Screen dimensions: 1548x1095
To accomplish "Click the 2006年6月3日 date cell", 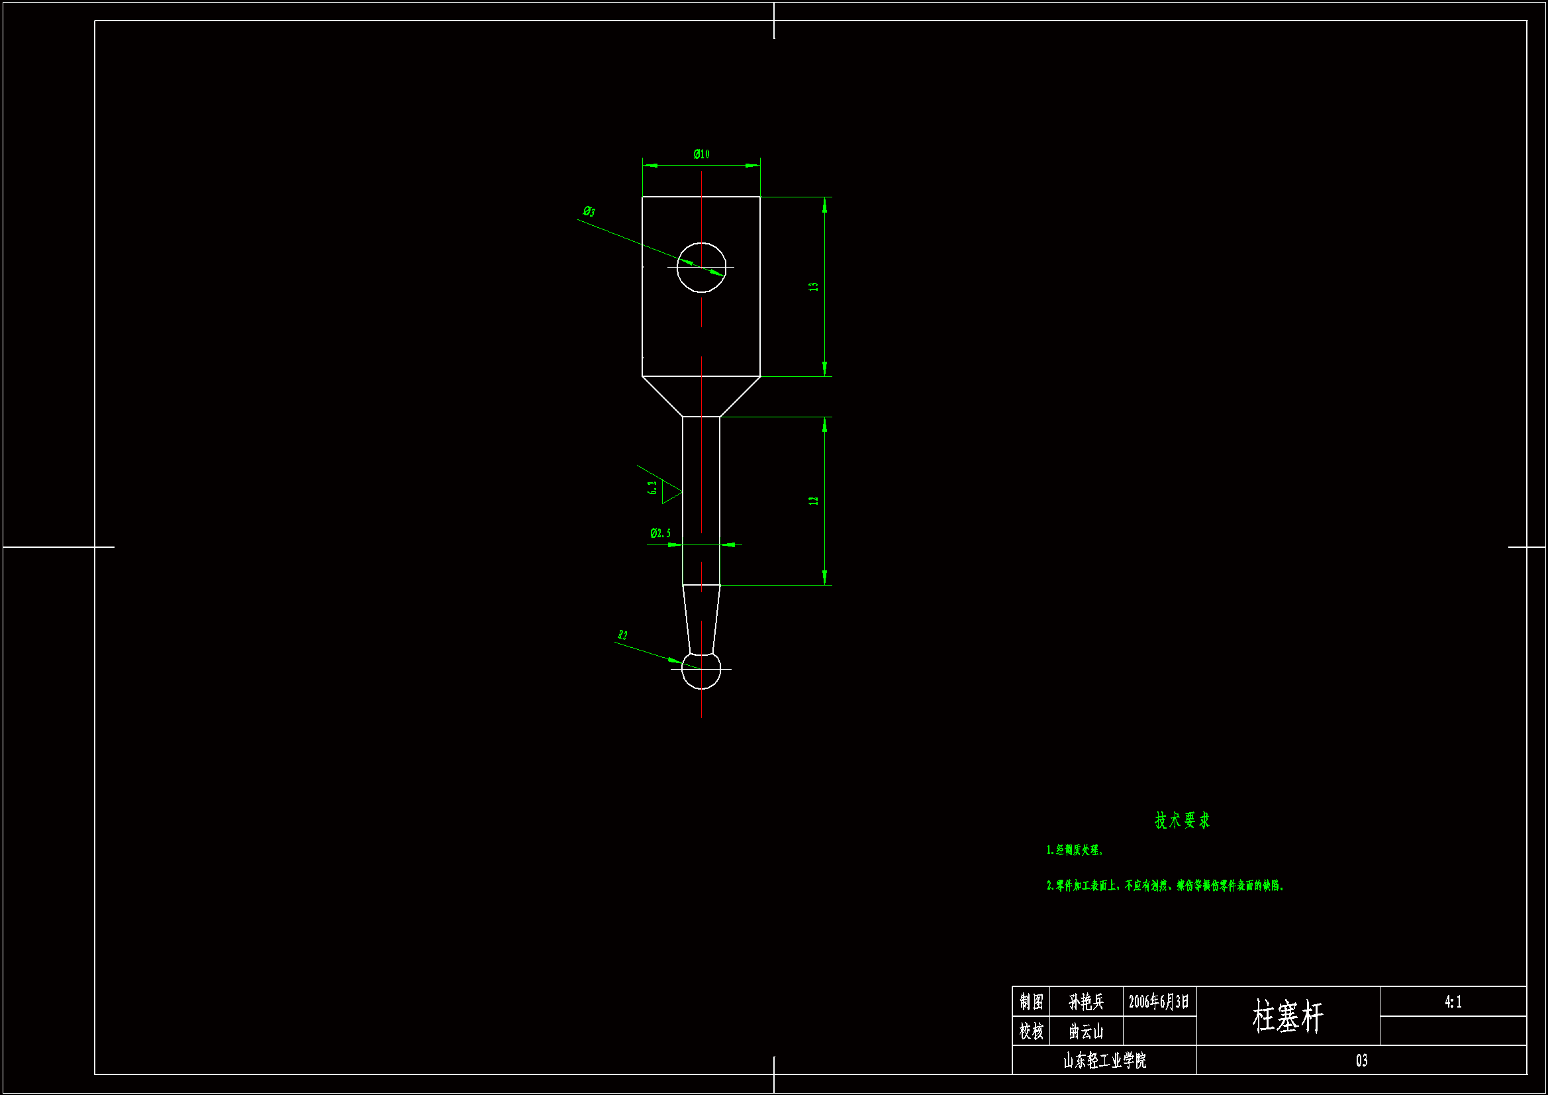I will [1159, 1002].
